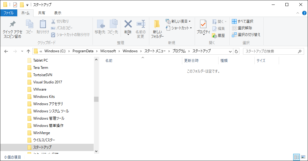The width and height of the screenshot is (308, 161).
Task: Switch to details view in status bar
Action: (x=297, y=157)
